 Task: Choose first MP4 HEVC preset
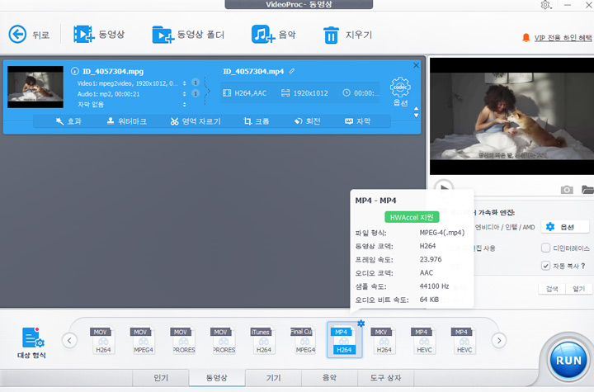point(424,341)
